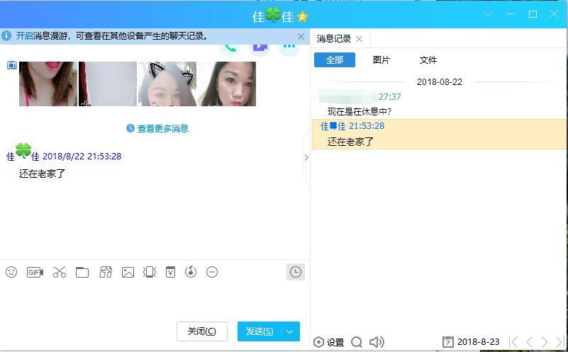Switch to the 图片 tab

382,60
